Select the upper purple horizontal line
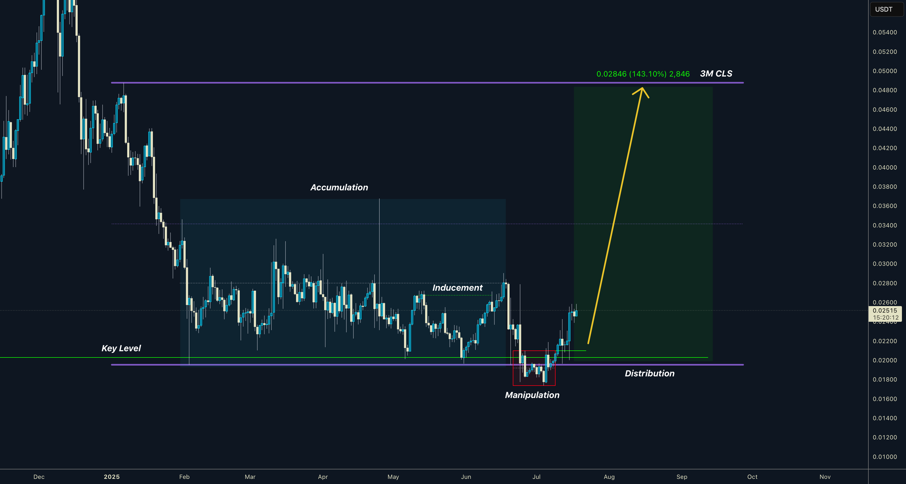The image size is (906, 484). click(x=427, y=82)
